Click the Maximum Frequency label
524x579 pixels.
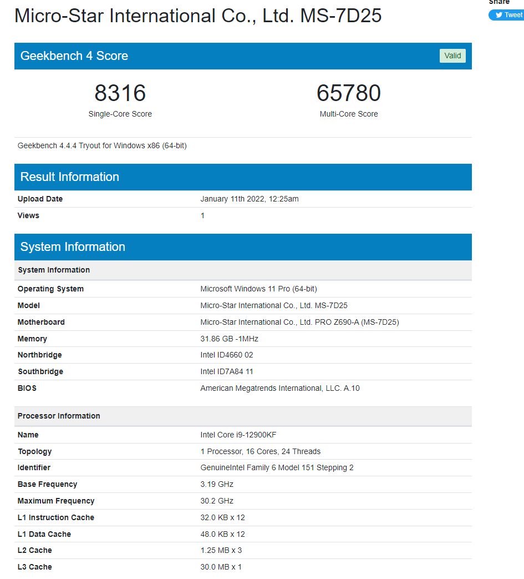56,501
